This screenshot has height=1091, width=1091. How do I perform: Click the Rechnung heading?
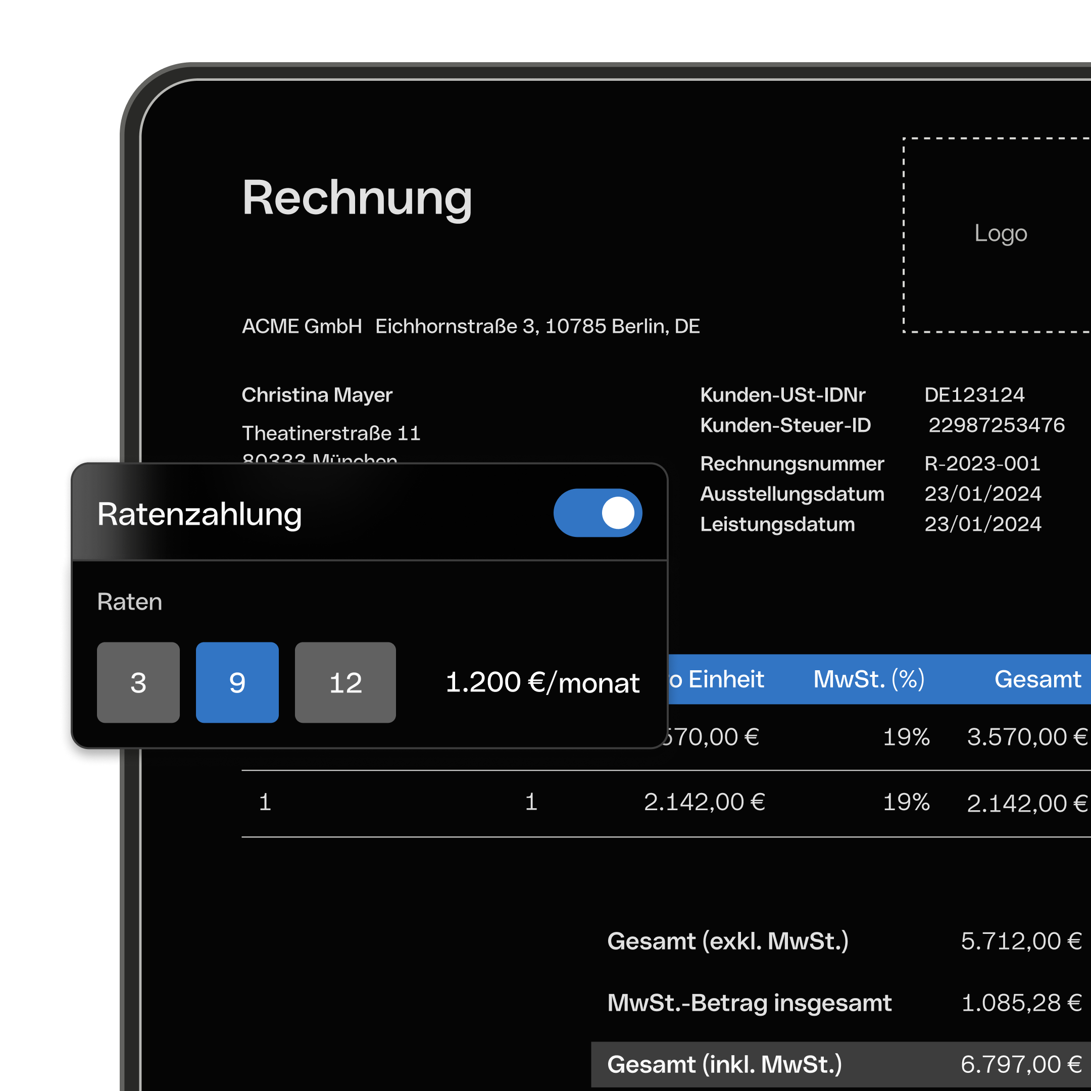point(357,197)
